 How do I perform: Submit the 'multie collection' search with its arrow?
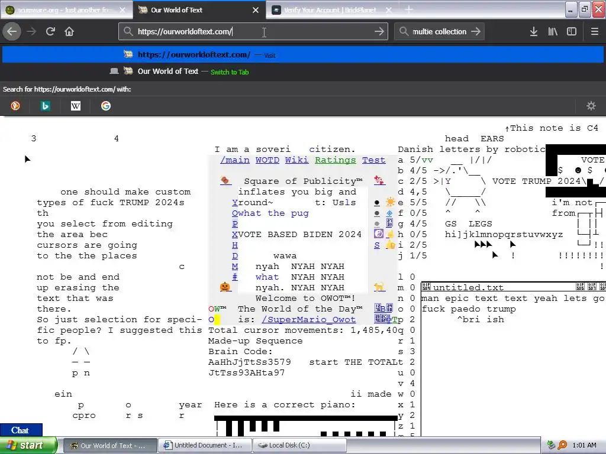(x=476, y=31)
